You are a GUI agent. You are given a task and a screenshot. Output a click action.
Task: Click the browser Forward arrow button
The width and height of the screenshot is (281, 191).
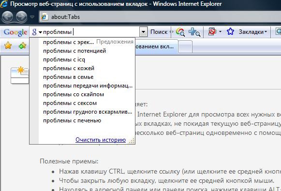pos(21,17)
